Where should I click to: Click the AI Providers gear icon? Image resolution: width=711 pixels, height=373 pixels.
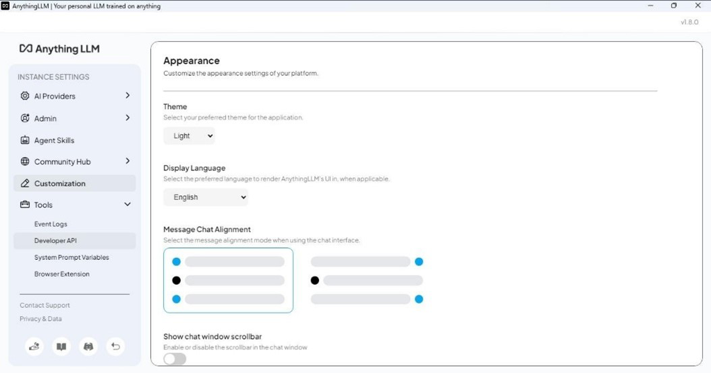click(x=25, y=96)
